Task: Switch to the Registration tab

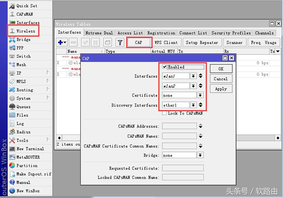Action: (161, 33)
